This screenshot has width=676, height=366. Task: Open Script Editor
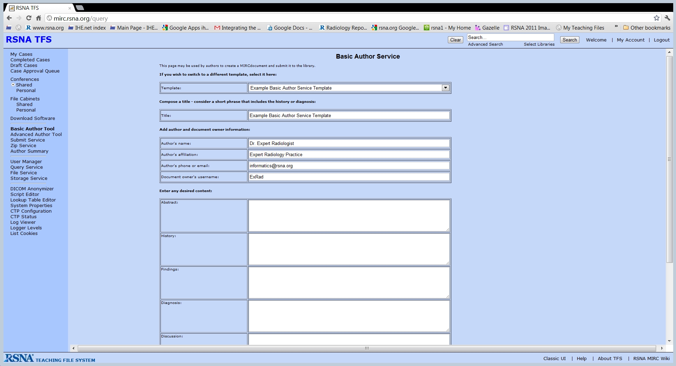pos(25,195)
